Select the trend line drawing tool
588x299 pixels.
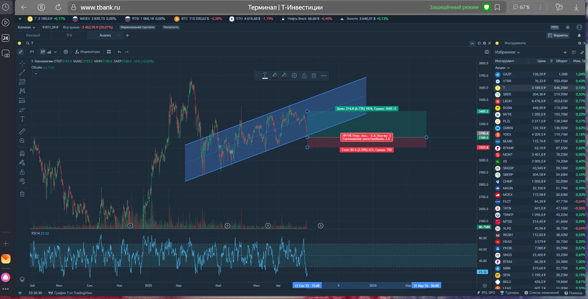pyautogui.click(x=22, y=73)
